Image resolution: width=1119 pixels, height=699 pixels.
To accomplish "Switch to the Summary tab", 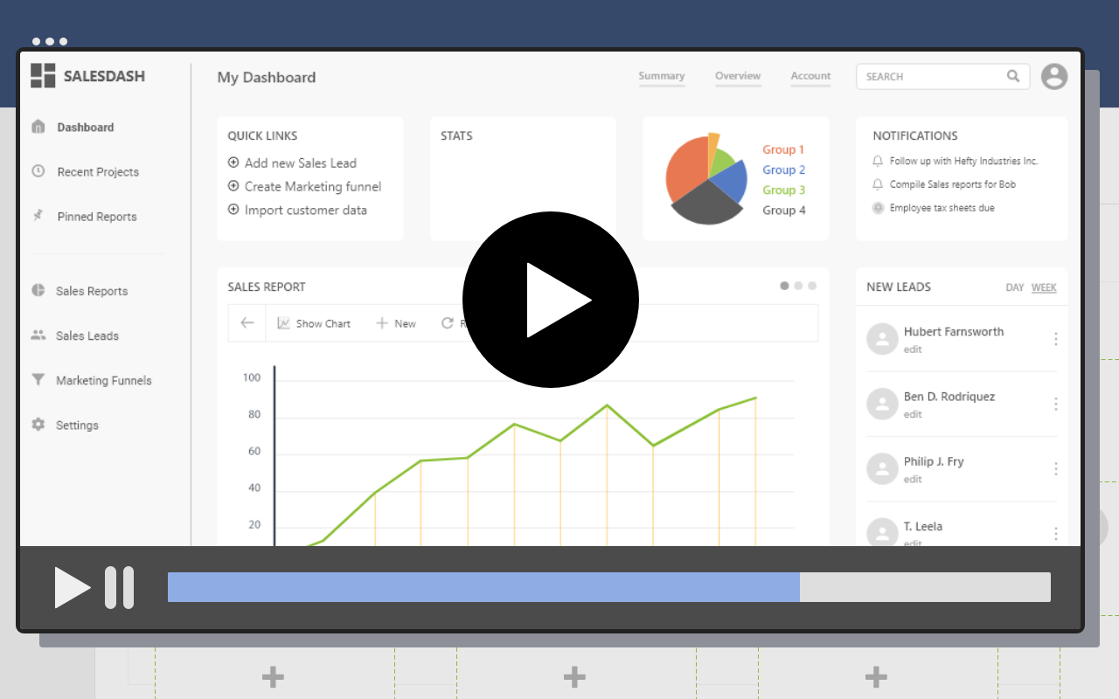I will (661, 76).
